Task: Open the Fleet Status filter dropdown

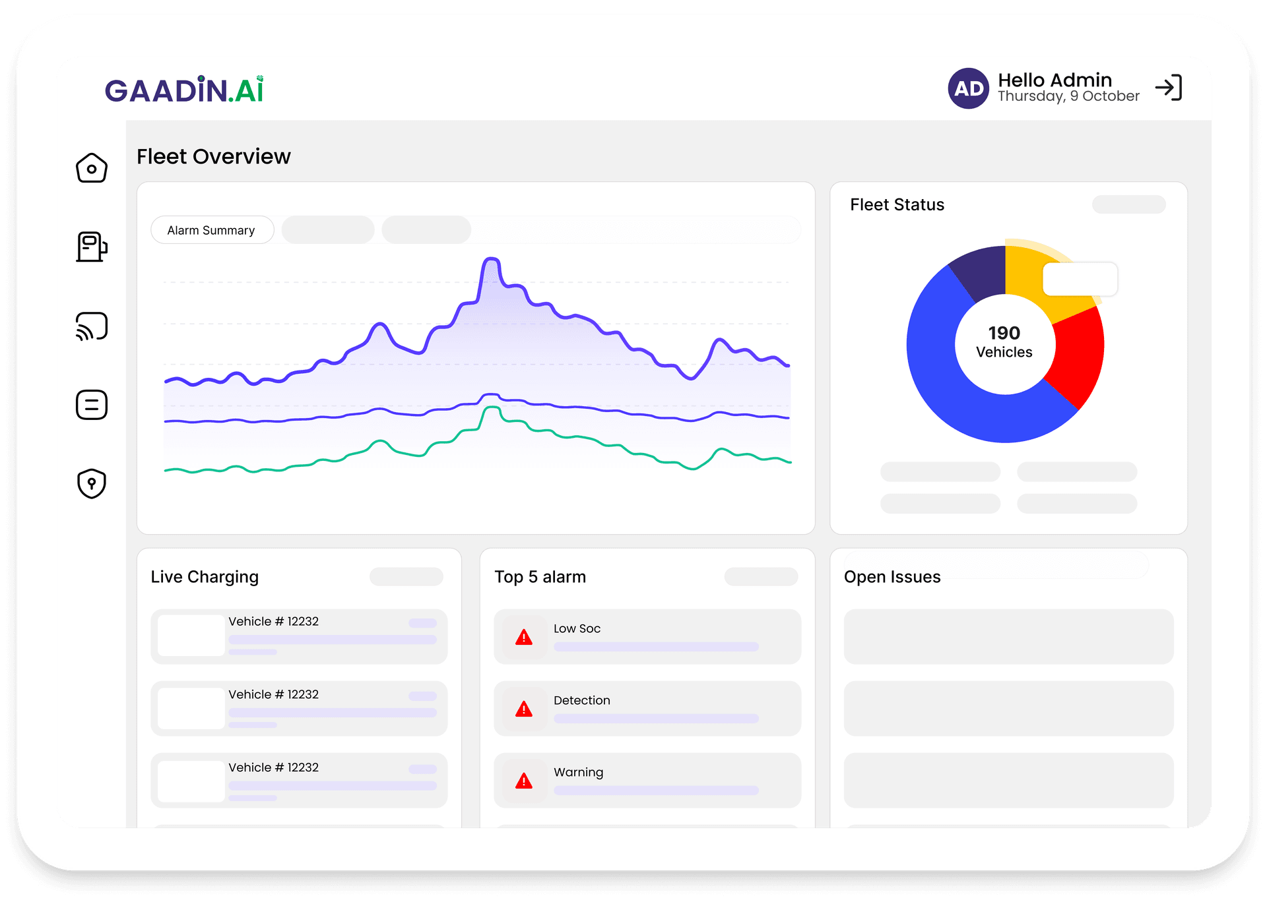Action: click(x=1128, y=204)
